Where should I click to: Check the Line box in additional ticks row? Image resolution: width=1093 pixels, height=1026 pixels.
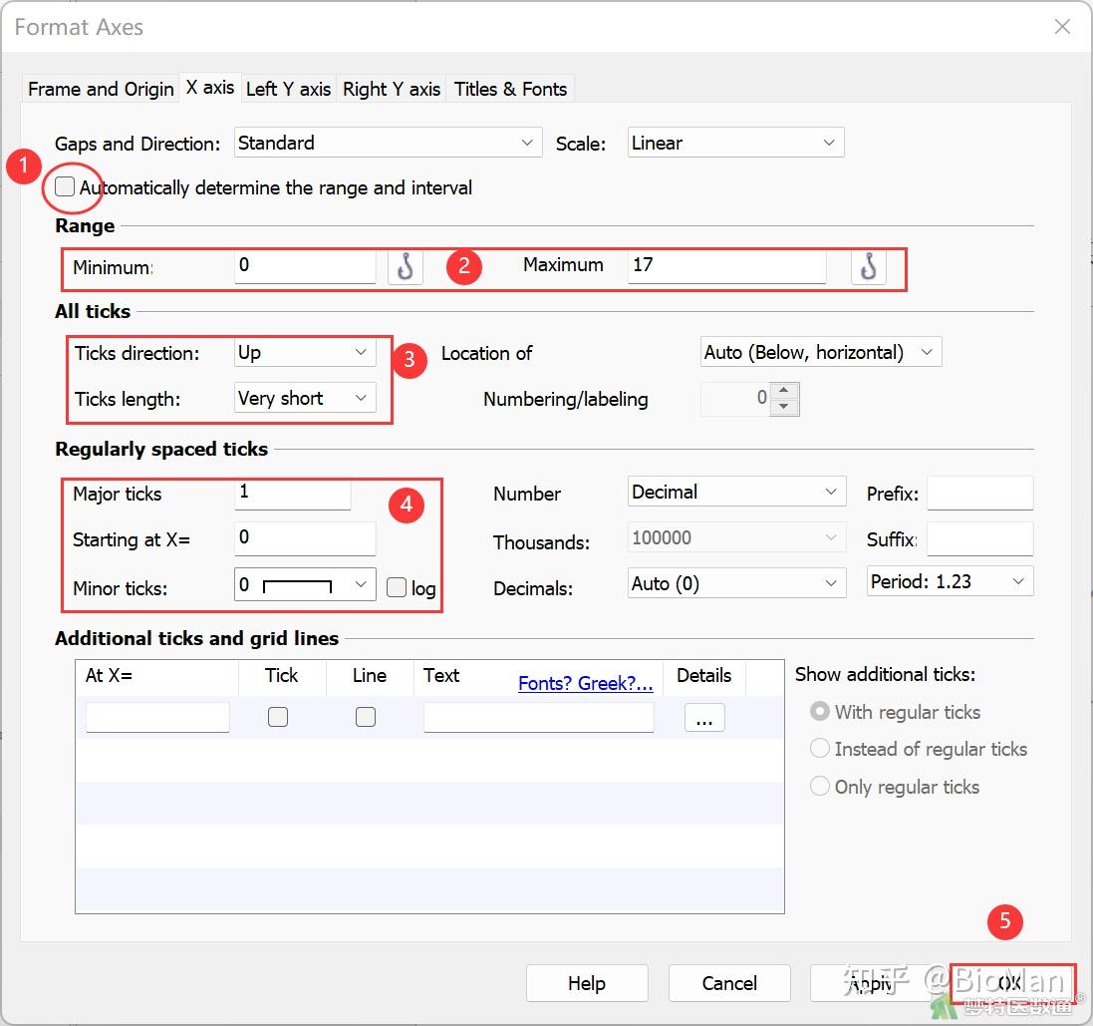coord(366,717)
